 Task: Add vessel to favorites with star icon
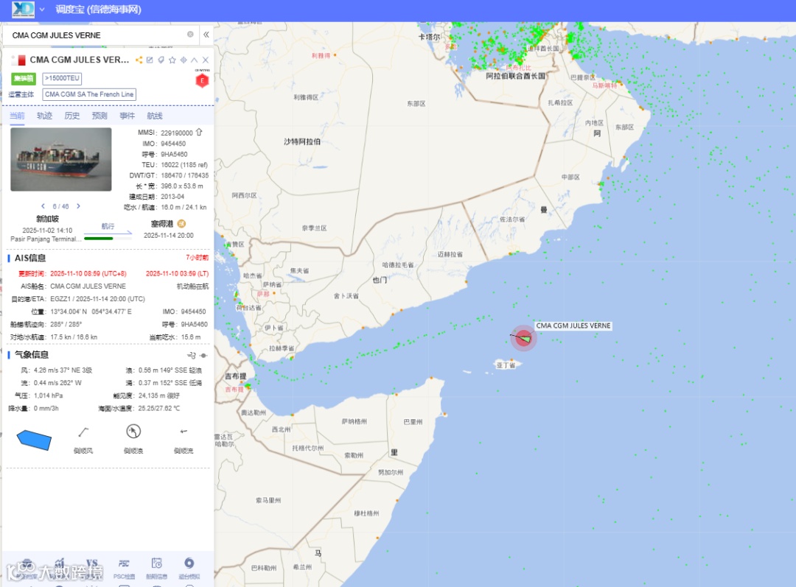point(172,60)
